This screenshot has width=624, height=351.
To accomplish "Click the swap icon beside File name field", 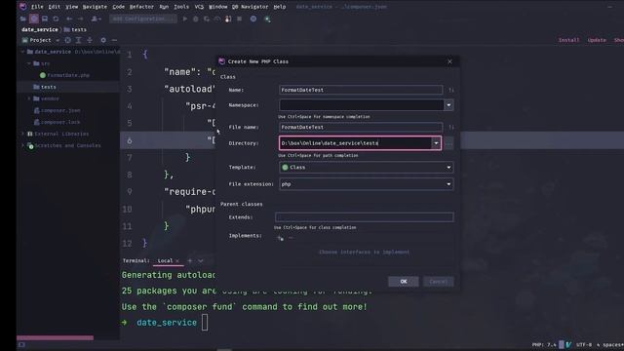I will pos(450,128).
